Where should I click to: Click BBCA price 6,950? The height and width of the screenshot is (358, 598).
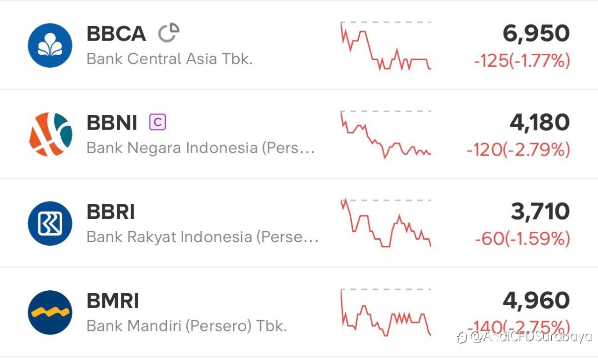click(536, 34)
